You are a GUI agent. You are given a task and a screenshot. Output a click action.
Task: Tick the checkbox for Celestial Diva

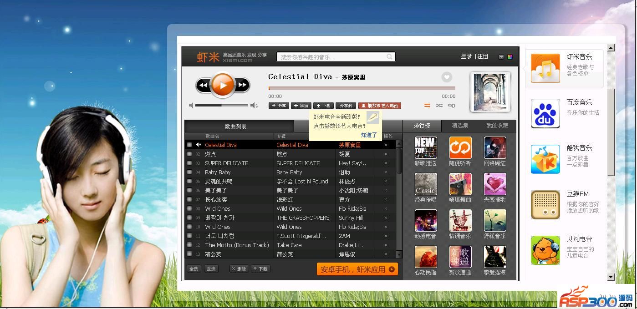coord(189,145)
